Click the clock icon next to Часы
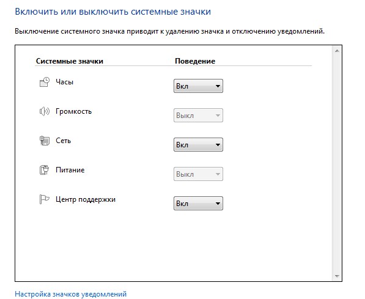365x299 pixels. [x=45, y=82]
